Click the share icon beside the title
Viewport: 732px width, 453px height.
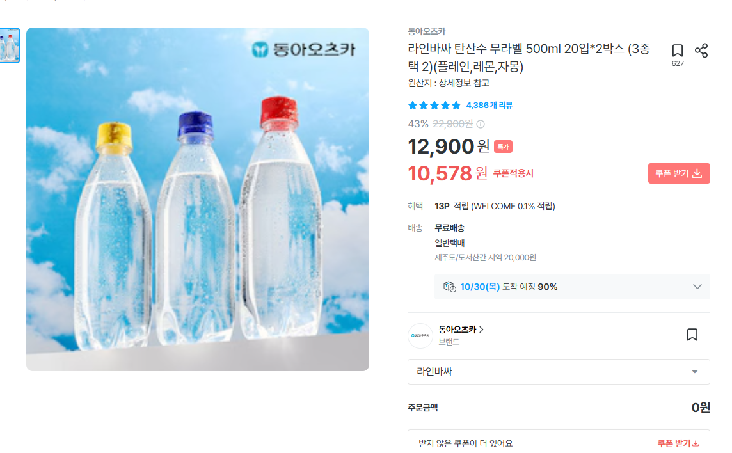[701, 51]
